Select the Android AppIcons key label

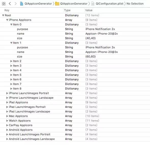click(21, 130)
